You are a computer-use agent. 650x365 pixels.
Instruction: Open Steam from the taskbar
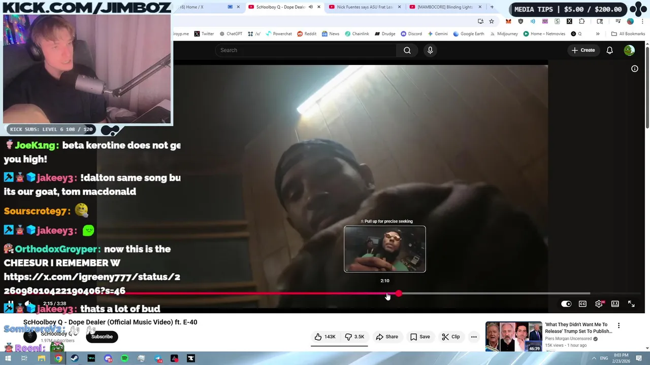(x=75, y=358)
